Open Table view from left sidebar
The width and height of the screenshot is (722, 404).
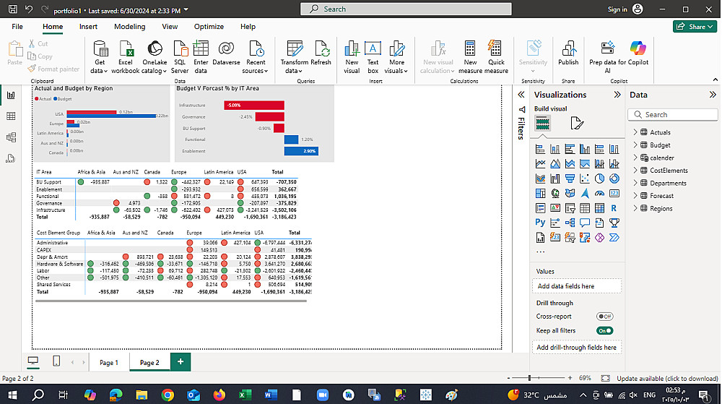(x=11, y=116)
